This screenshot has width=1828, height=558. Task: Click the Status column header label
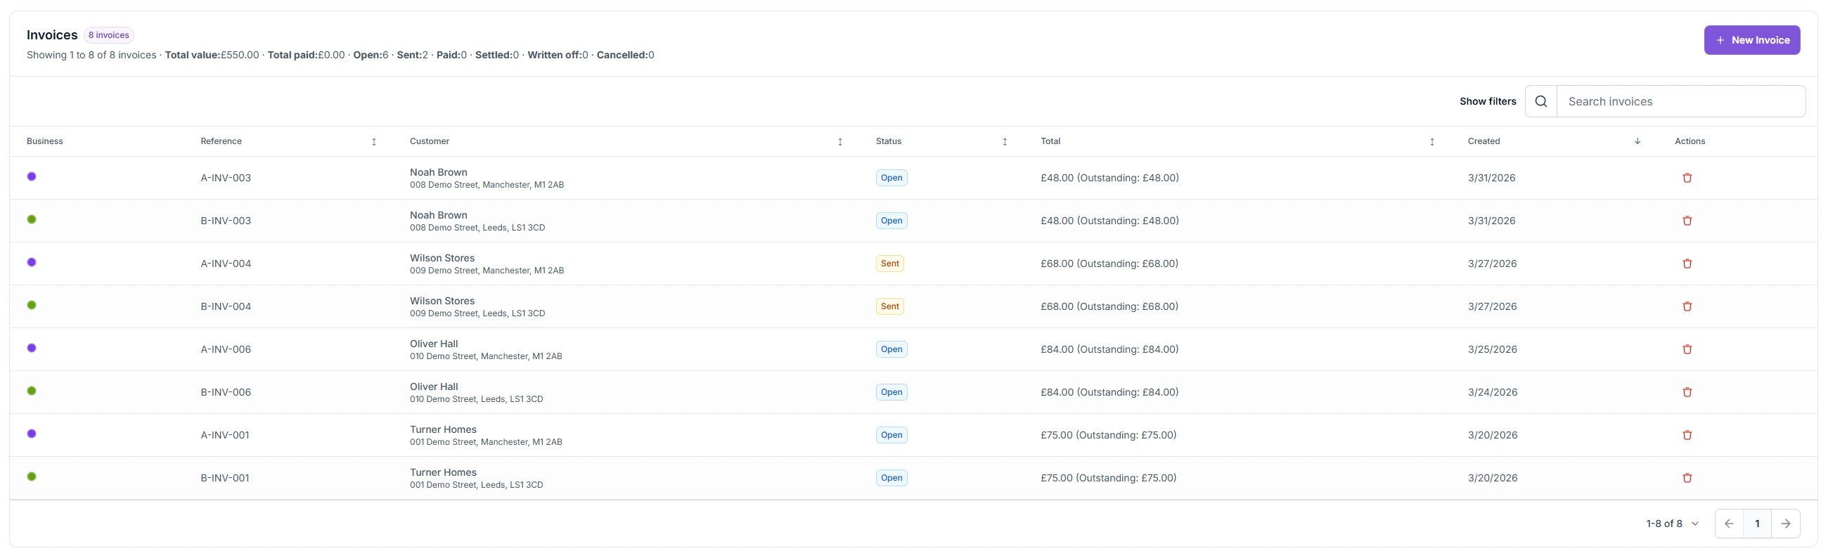tap(889, 141)
